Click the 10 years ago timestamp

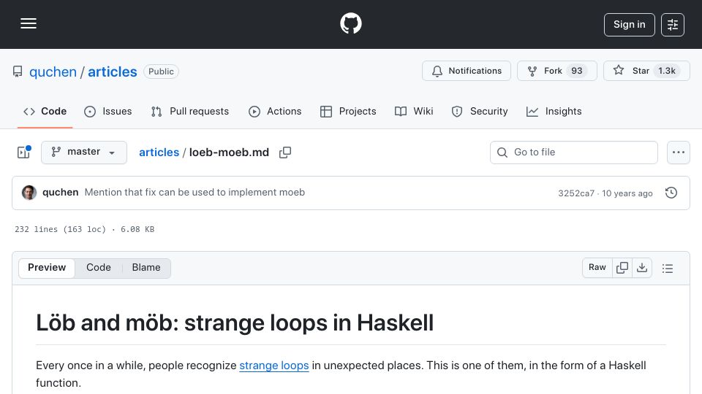627,193
